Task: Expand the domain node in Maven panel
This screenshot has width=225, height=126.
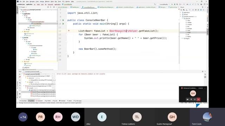Action: (181, 15)
